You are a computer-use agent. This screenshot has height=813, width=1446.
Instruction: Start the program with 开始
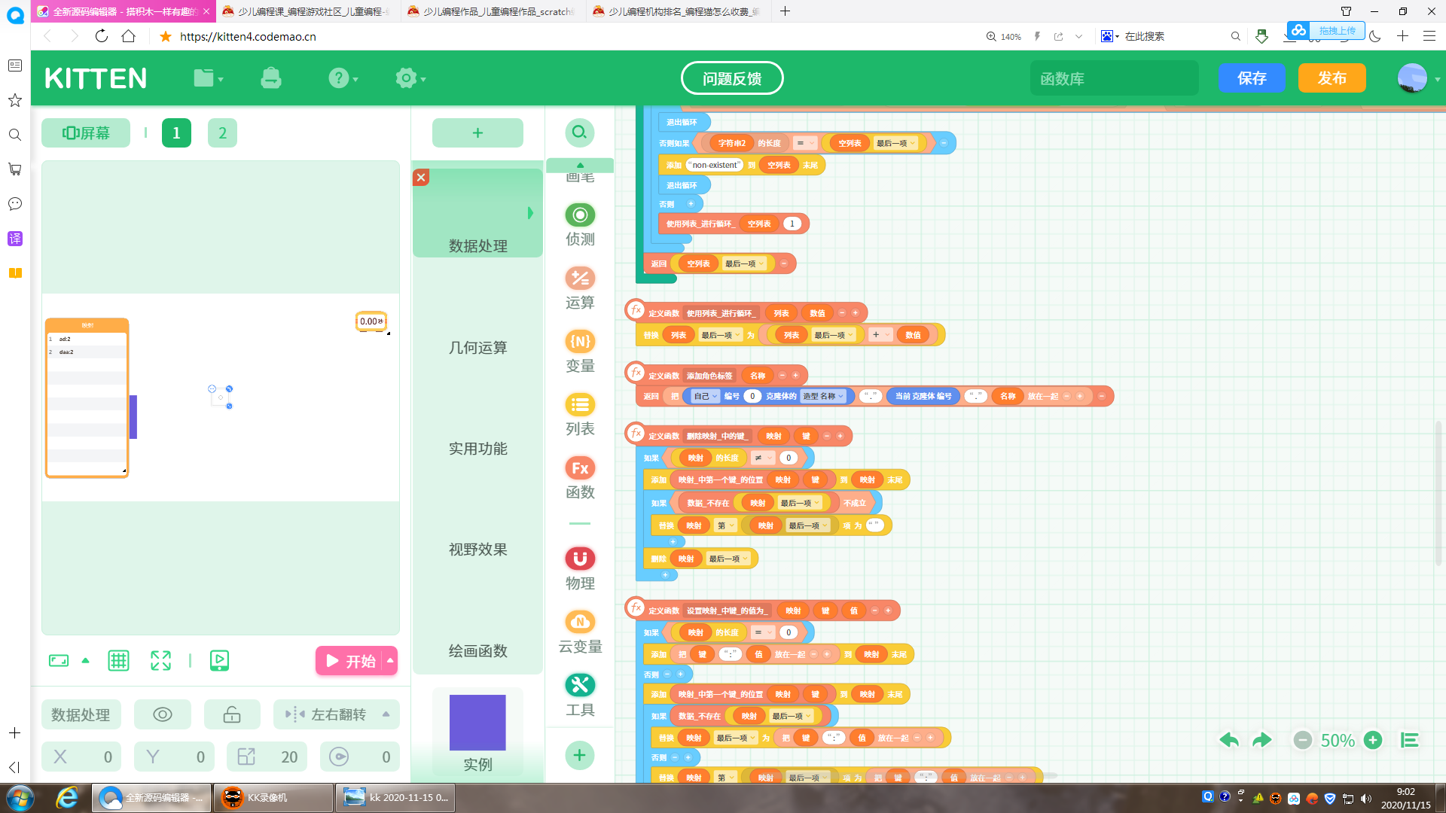(x=350, y=660)
